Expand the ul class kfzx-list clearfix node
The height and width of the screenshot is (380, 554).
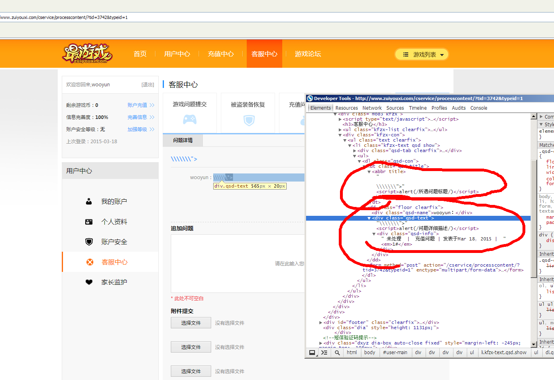click(340, 130)
